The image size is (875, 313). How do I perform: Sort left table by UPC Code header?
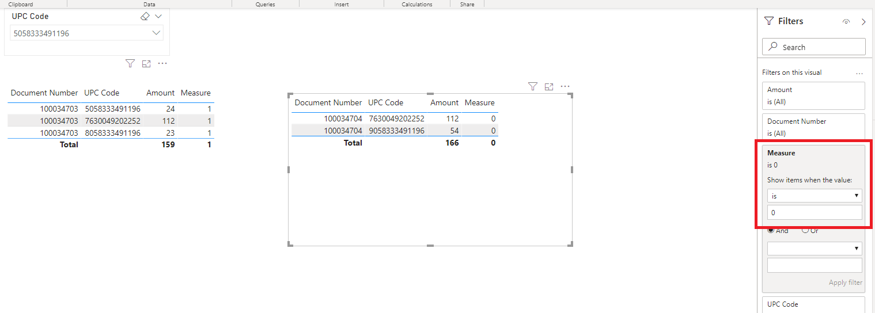click(x=102, y=93)
